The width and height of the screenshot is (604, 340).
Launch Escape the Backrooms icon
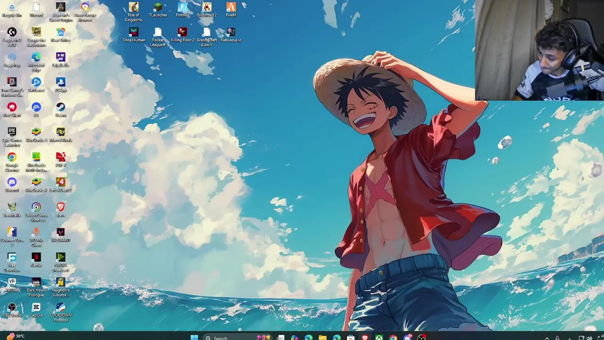click(36, 37)
